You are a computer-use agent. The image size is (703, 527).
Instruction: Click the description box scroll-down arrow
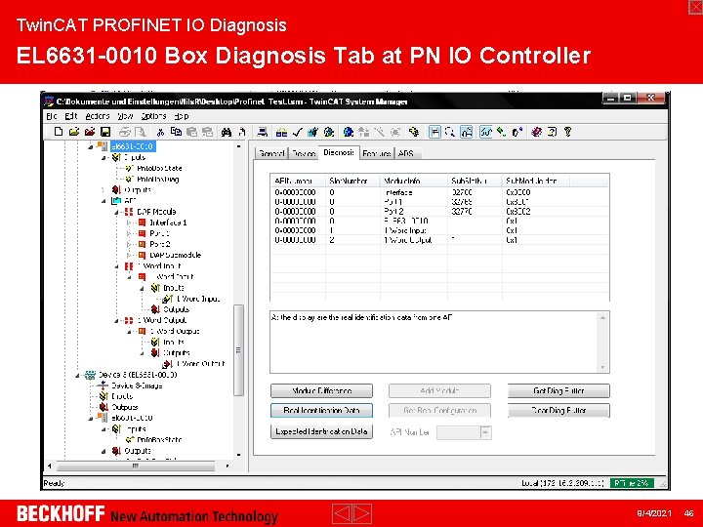[602, 367]
